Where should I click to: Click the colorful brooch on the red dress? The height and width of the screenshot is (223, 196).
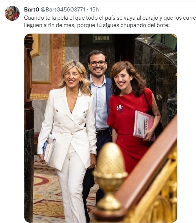pyautogui.click(x=120, y=109)
